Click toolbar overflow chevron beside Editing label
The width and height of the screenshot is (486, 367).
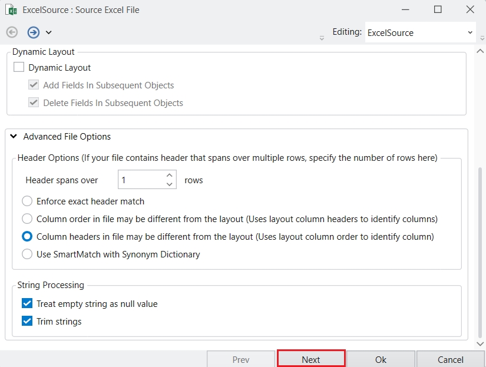click(x=322, y=37)
